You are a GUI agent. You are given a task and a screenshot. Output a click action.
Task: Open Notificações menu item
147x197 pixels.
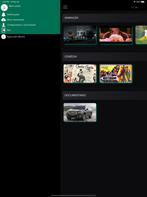pyautogui.click(x=13, y=14)
